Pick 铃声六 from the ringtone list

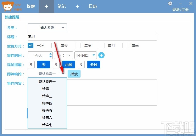47,118
